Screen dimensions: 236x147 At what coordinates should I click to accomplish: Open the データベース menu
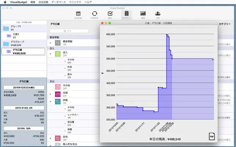click(x=59, y=2)
